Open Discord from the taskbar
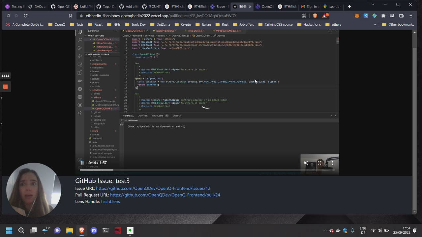Image resolution: width=422 pixels, height=237 pixels. [x=94, y=230]
